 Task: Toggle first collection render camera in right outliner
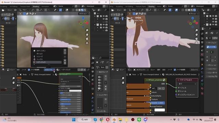(x=216, y=16)
